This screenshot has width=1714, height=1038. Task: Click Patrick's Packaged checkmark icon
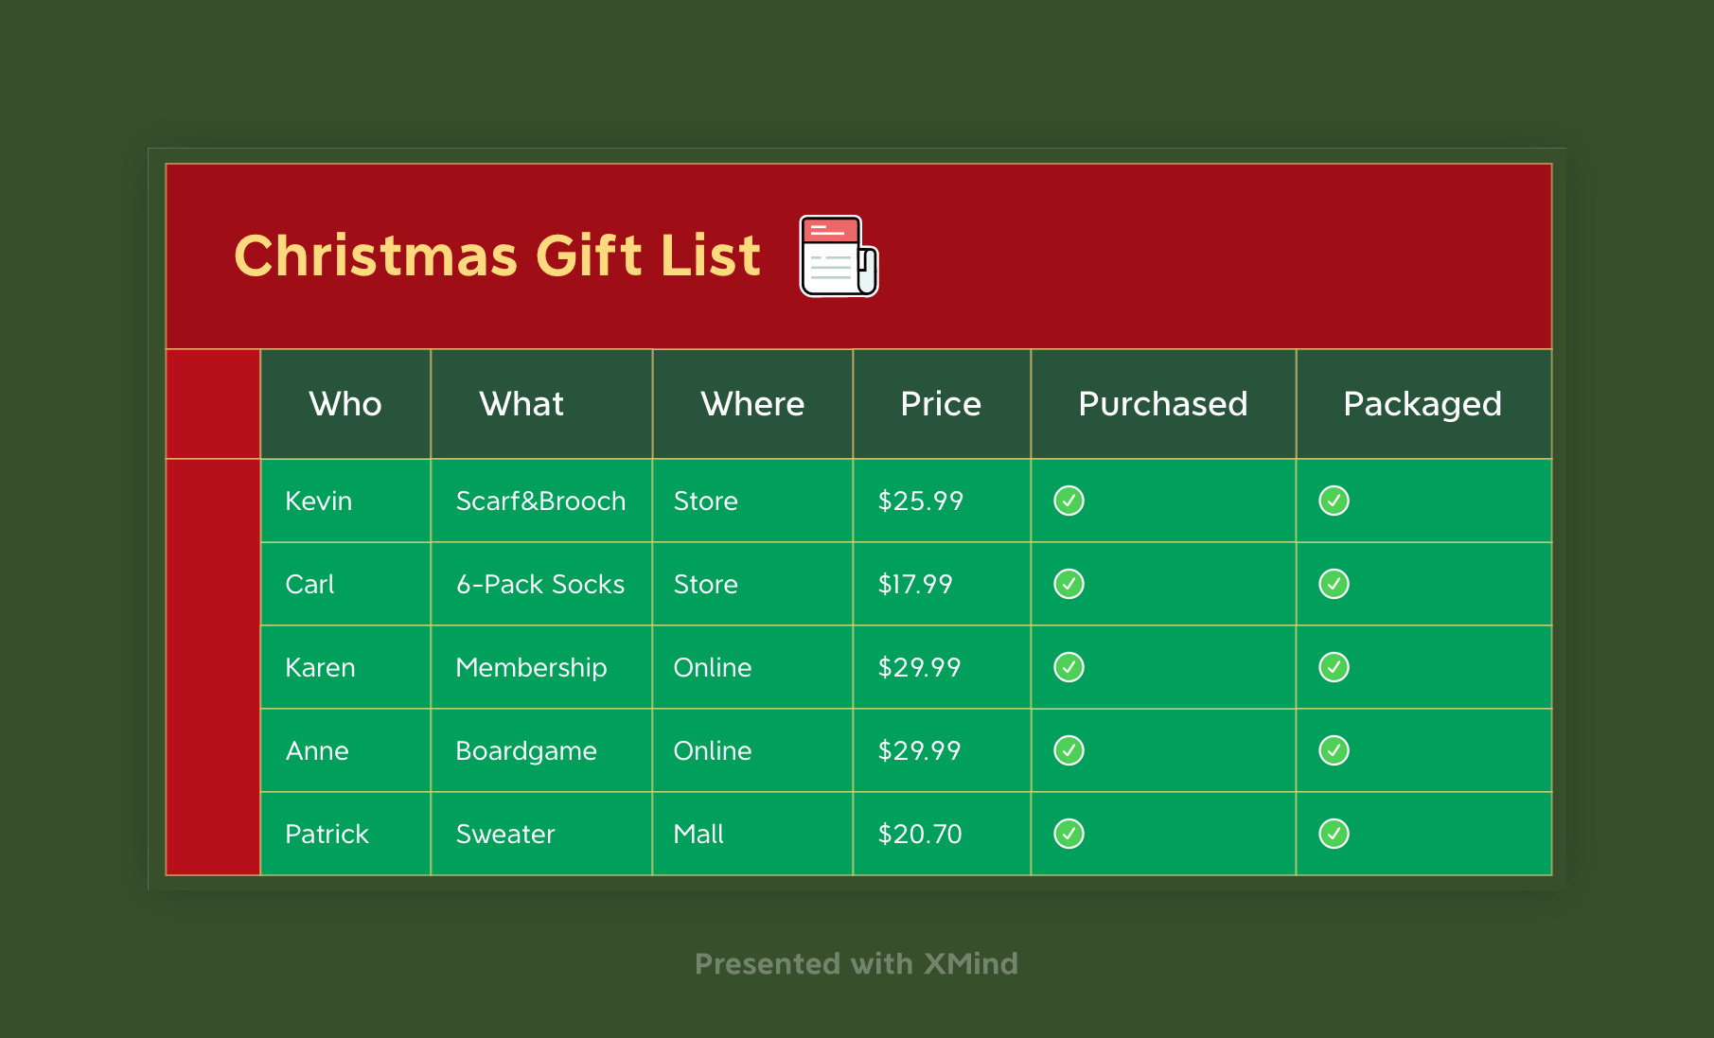click(x=1334, y=834)
